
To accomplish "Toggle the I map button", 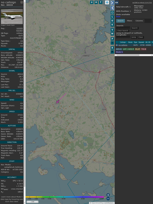I will pos(112,43).
